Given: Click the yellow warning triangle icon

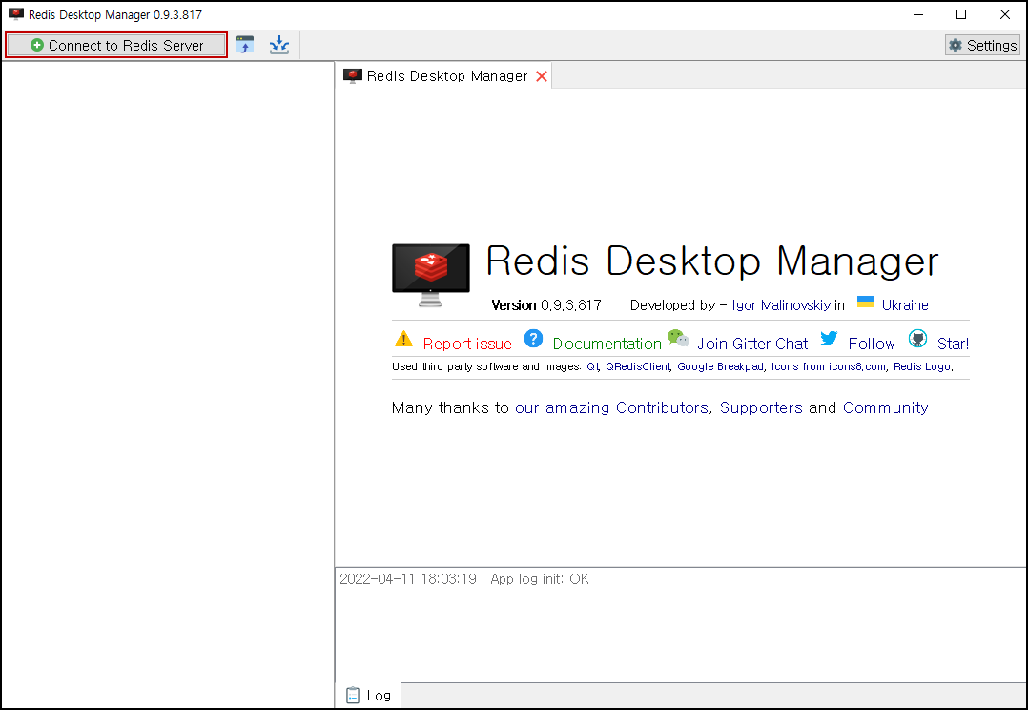Looking at the screenshot, I should tap(404, 339).
